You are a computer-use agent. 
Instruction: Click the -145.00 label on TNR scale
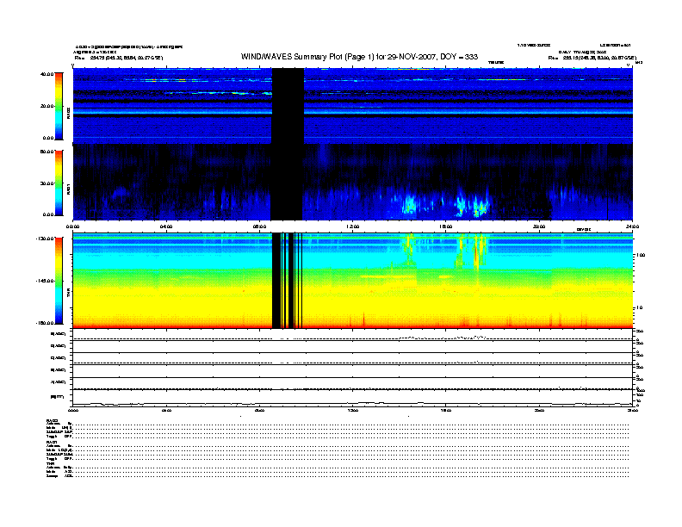click(x=45, y=281)
